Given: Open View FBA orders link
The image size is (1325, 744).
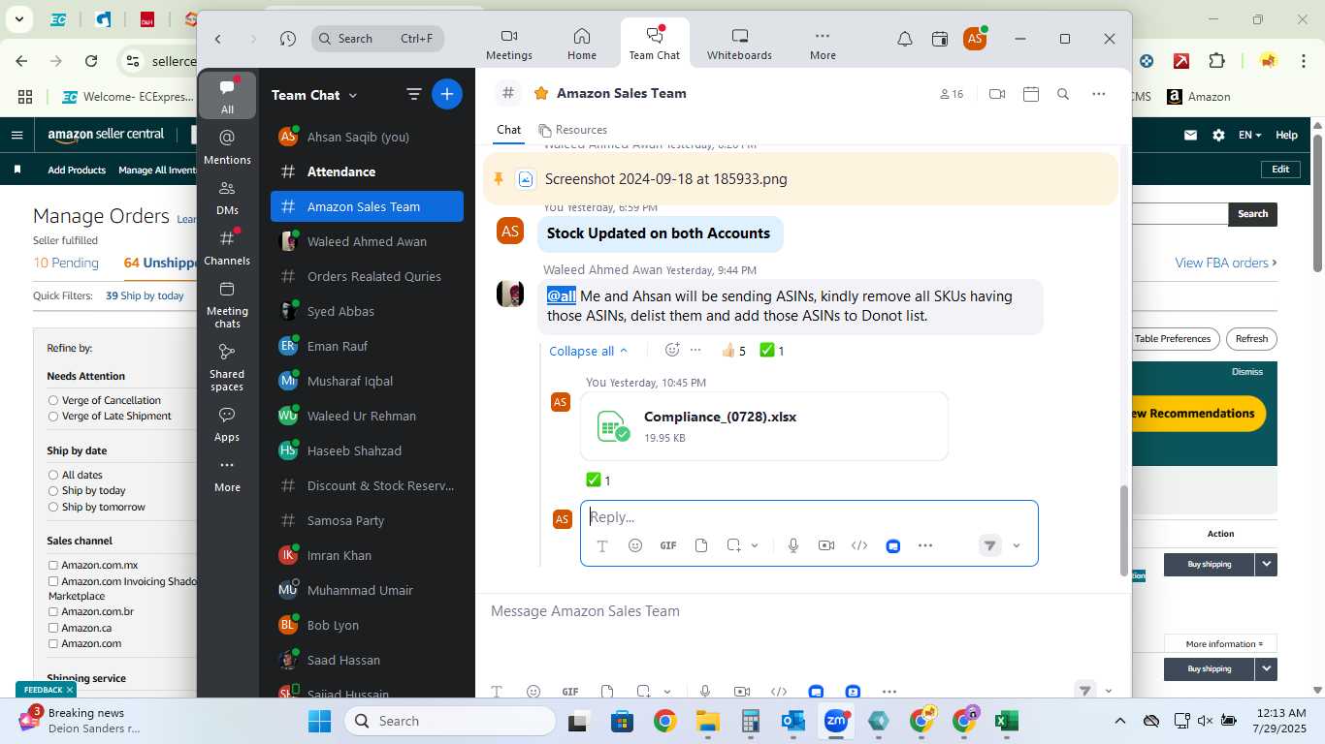Looking at the screenshot, I should coord(1226,263).
